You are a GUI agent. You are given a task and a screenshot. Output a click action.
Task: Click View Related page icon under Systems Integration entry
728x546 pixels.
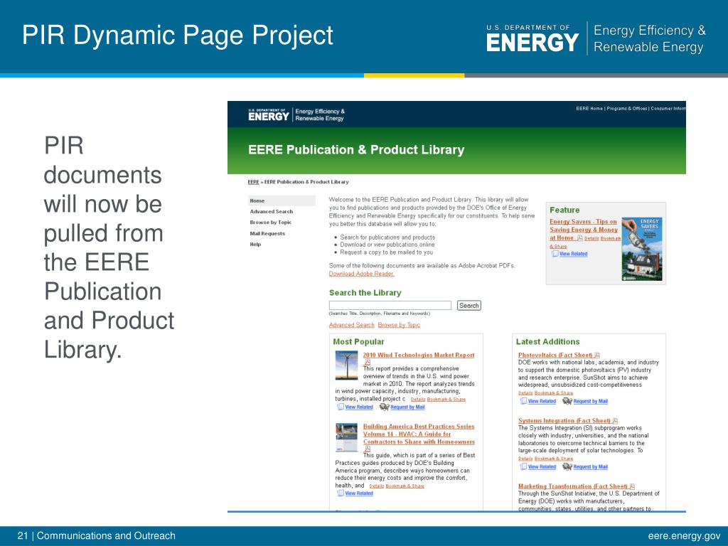pos(523,466)
